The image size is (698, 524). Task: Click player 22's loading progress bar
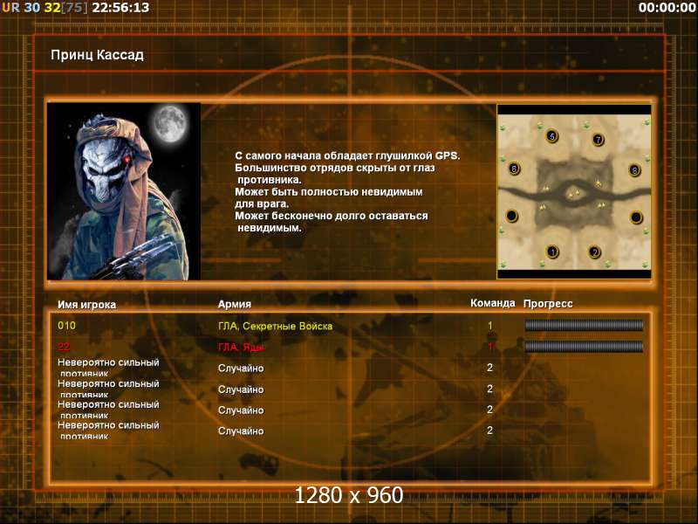(x=584, y=346)
